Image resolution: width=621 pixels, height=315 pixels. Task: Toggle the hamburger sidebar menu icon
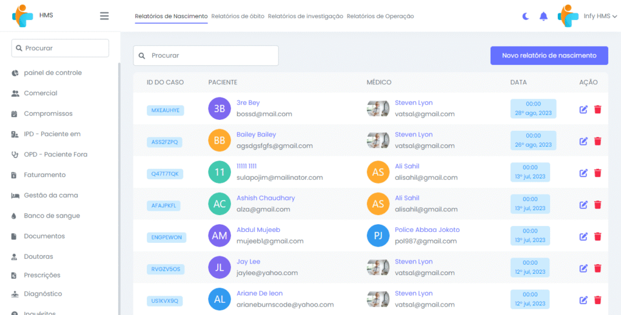(104, 16)
